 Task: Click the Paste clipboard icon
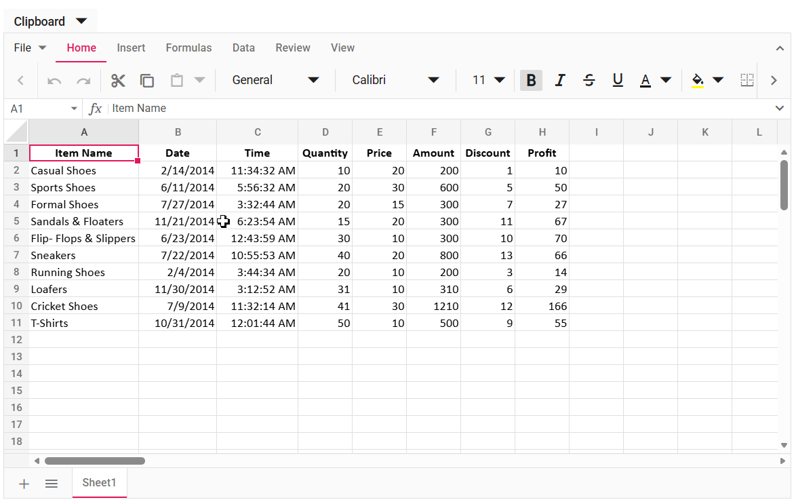(176, 81)
